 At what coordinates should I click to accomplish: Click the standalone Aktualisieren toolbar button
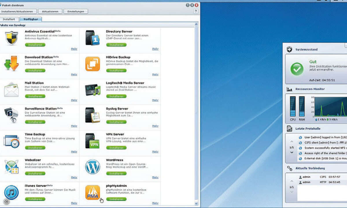(x=50, y=12)
